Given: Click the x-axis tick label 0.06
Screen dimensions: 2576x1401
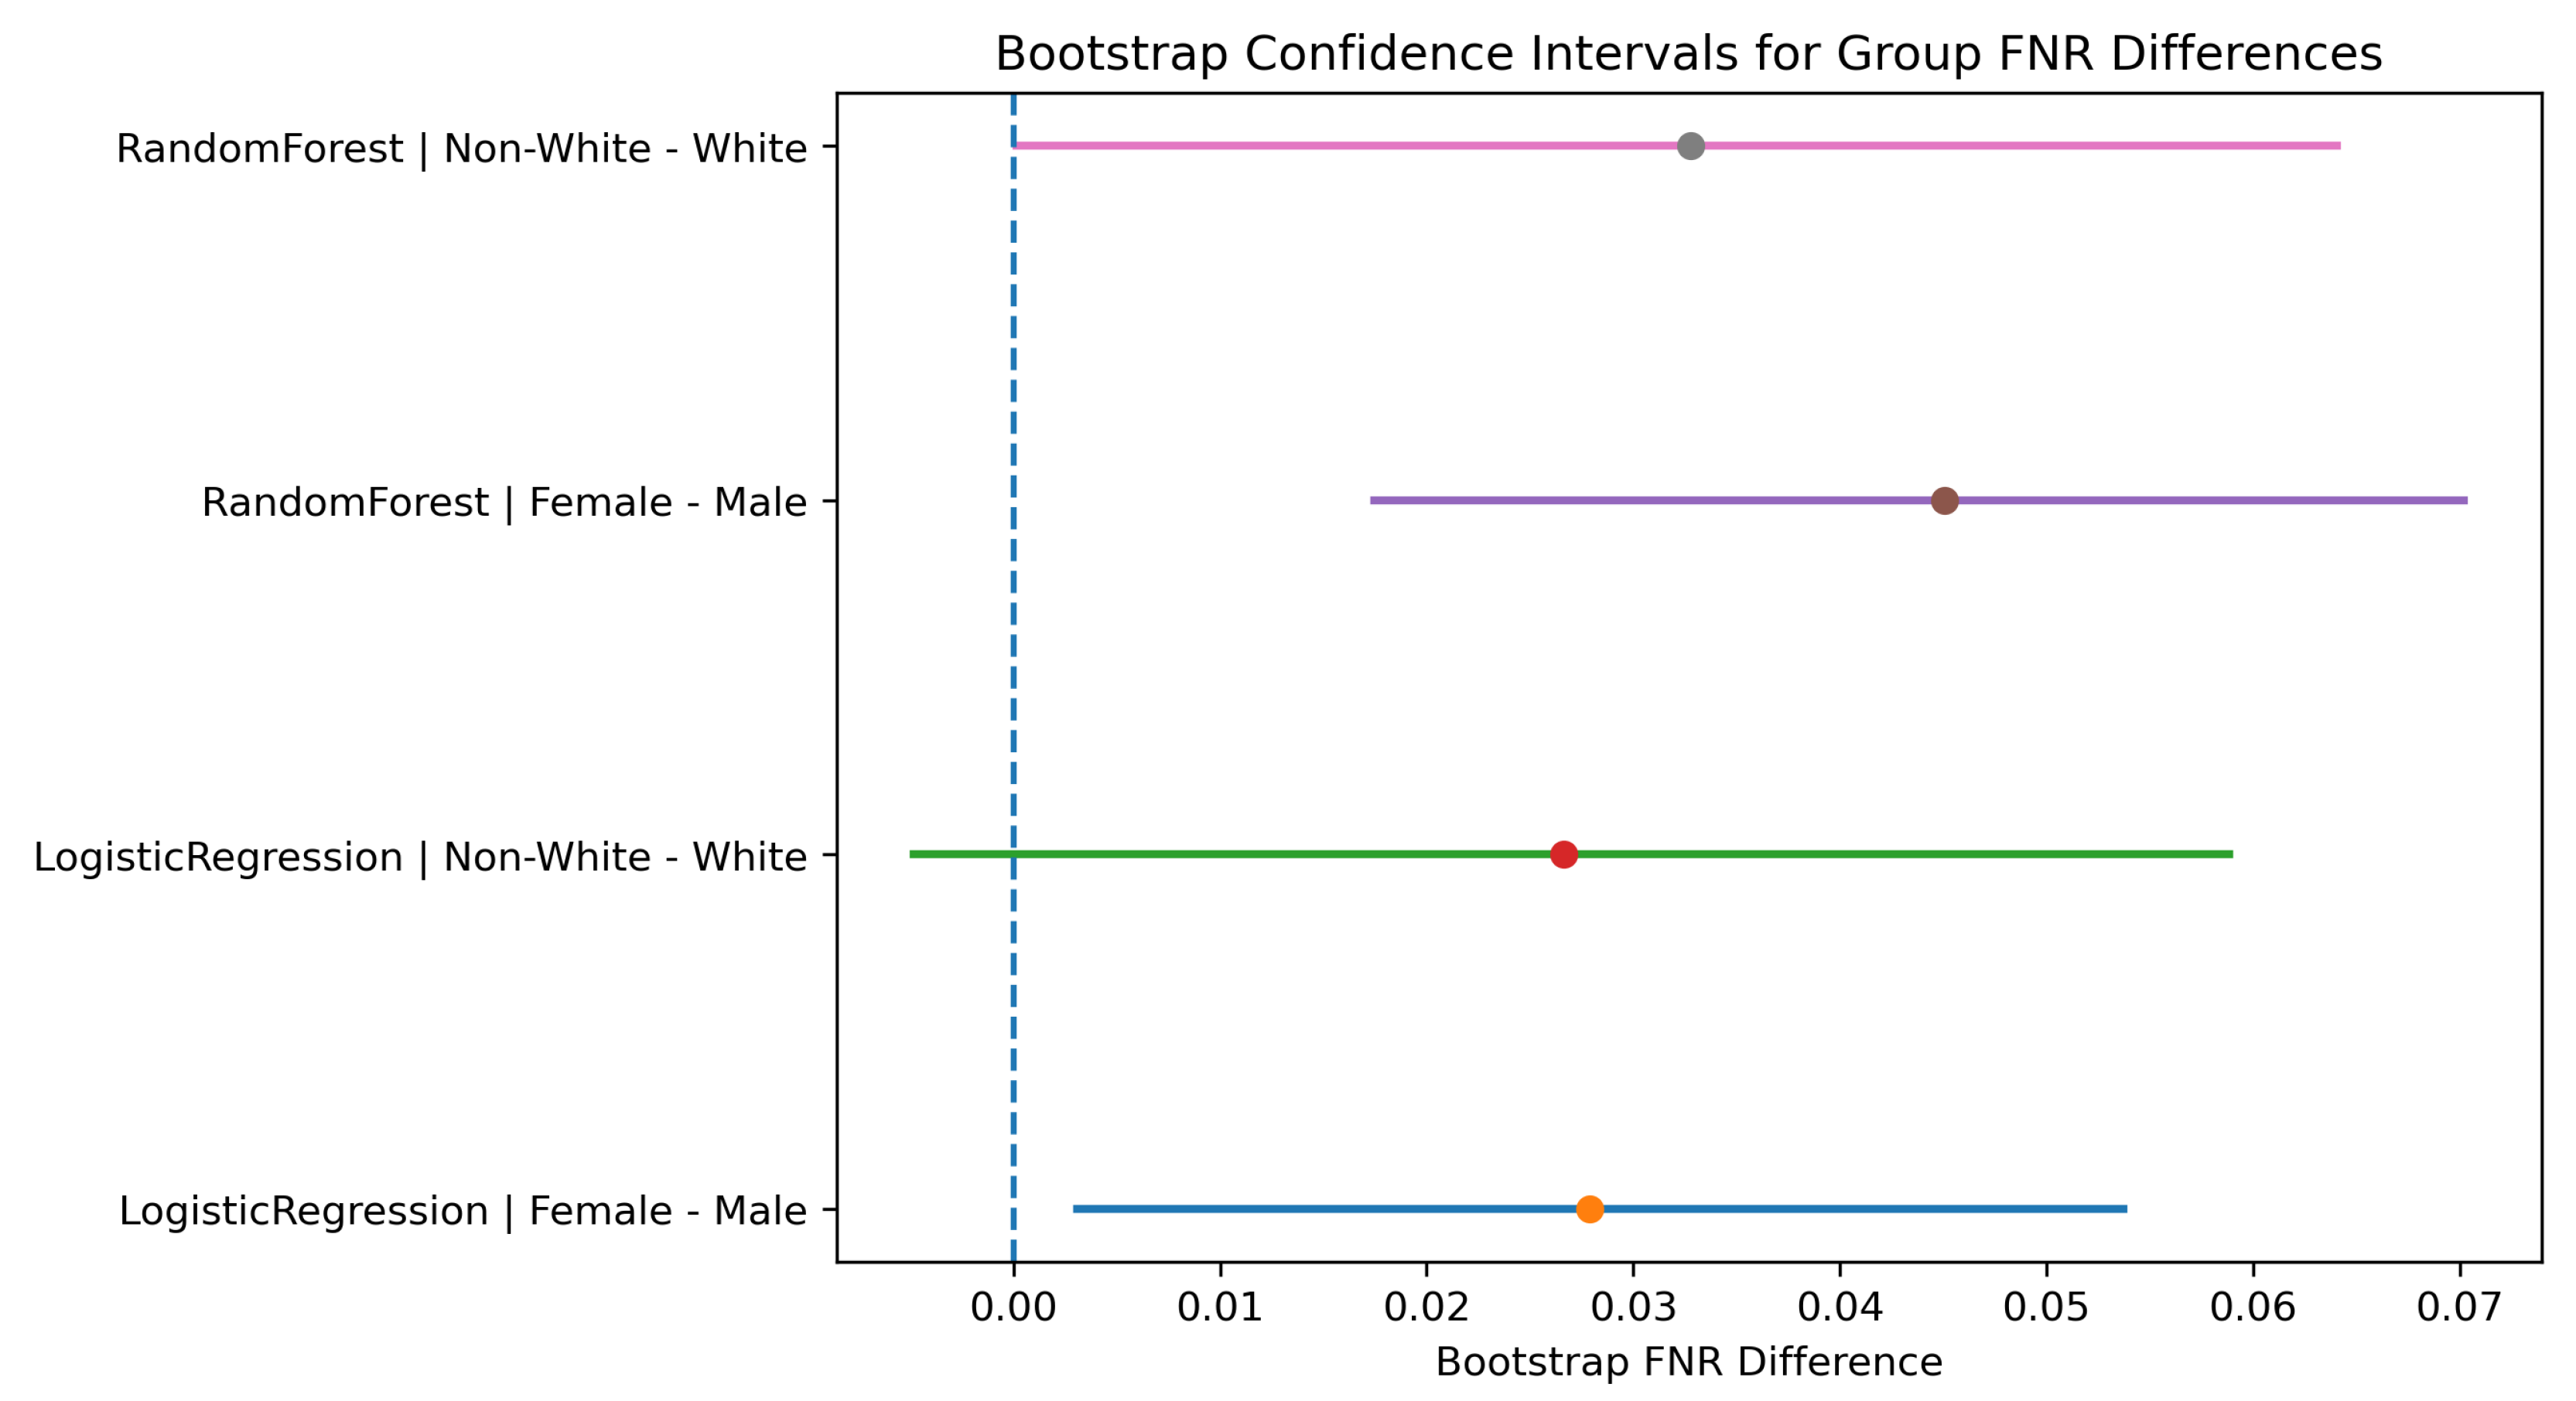Looking at the screenshot, I should 2253,1307.
